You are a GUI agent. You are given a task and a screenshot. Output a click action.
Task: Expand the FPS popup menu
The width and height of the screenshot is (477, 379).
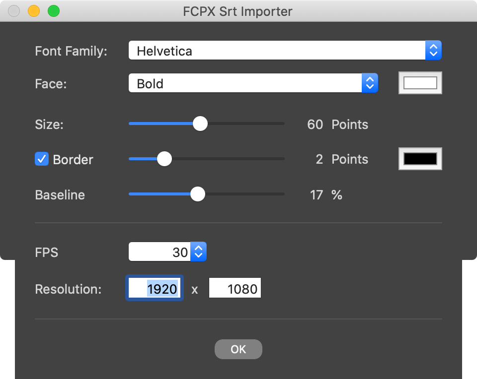click(x=167, y=252)
